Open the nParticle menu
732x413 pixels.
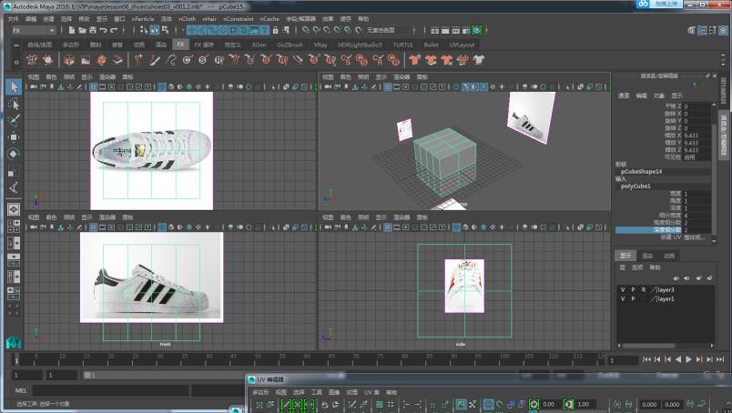coord(142,19)
